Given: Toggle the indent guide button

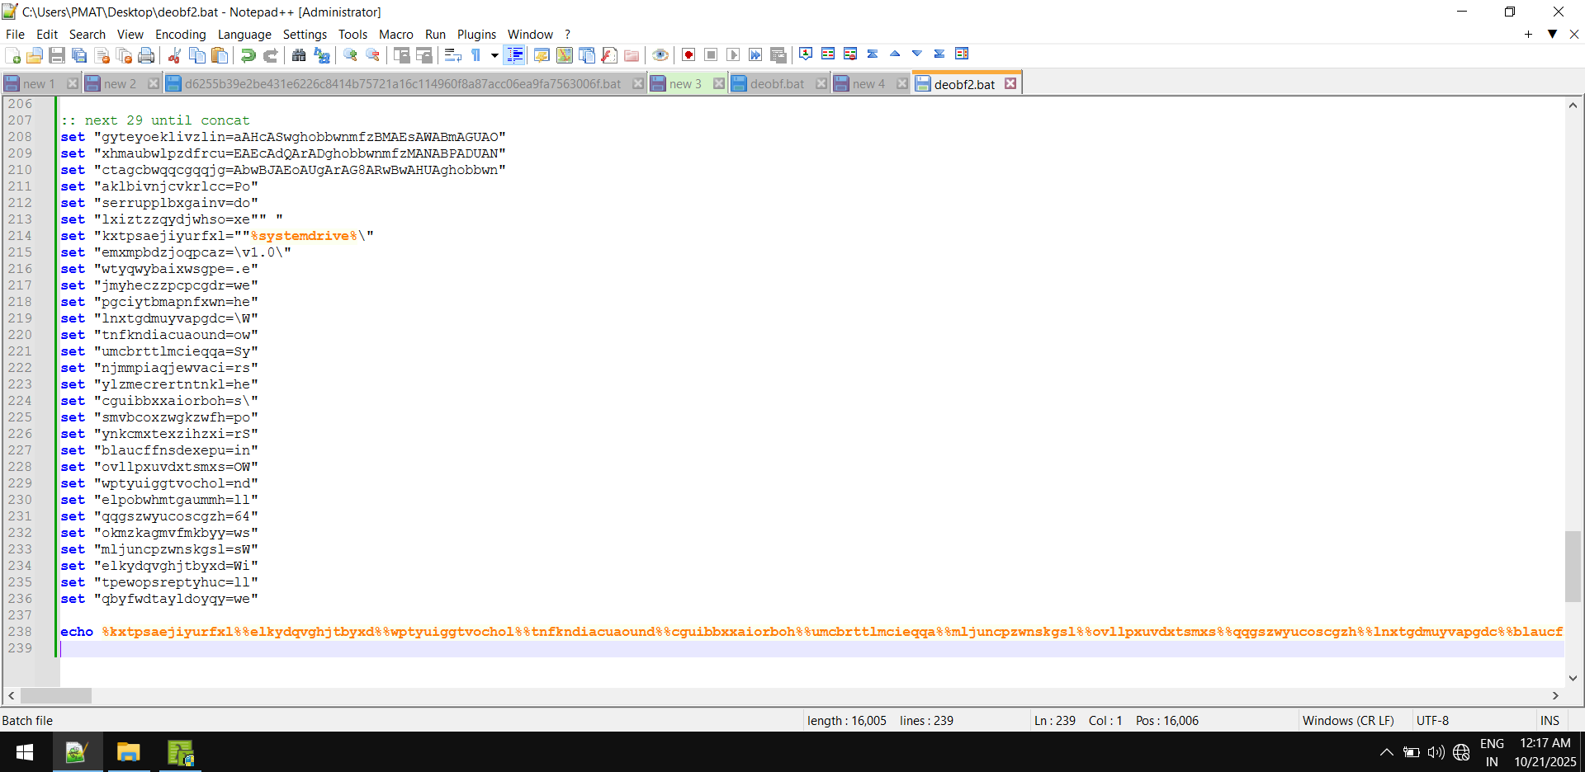Looking at the screenshot, I should click(515, 55).
